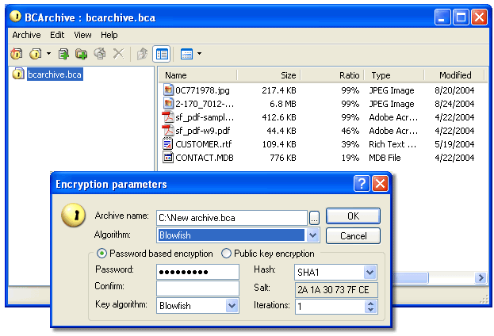Expand the Algorithm Blowfish dropdown
Image resolution: width=494 pixels, height=336 pixels.
(312, 235)
